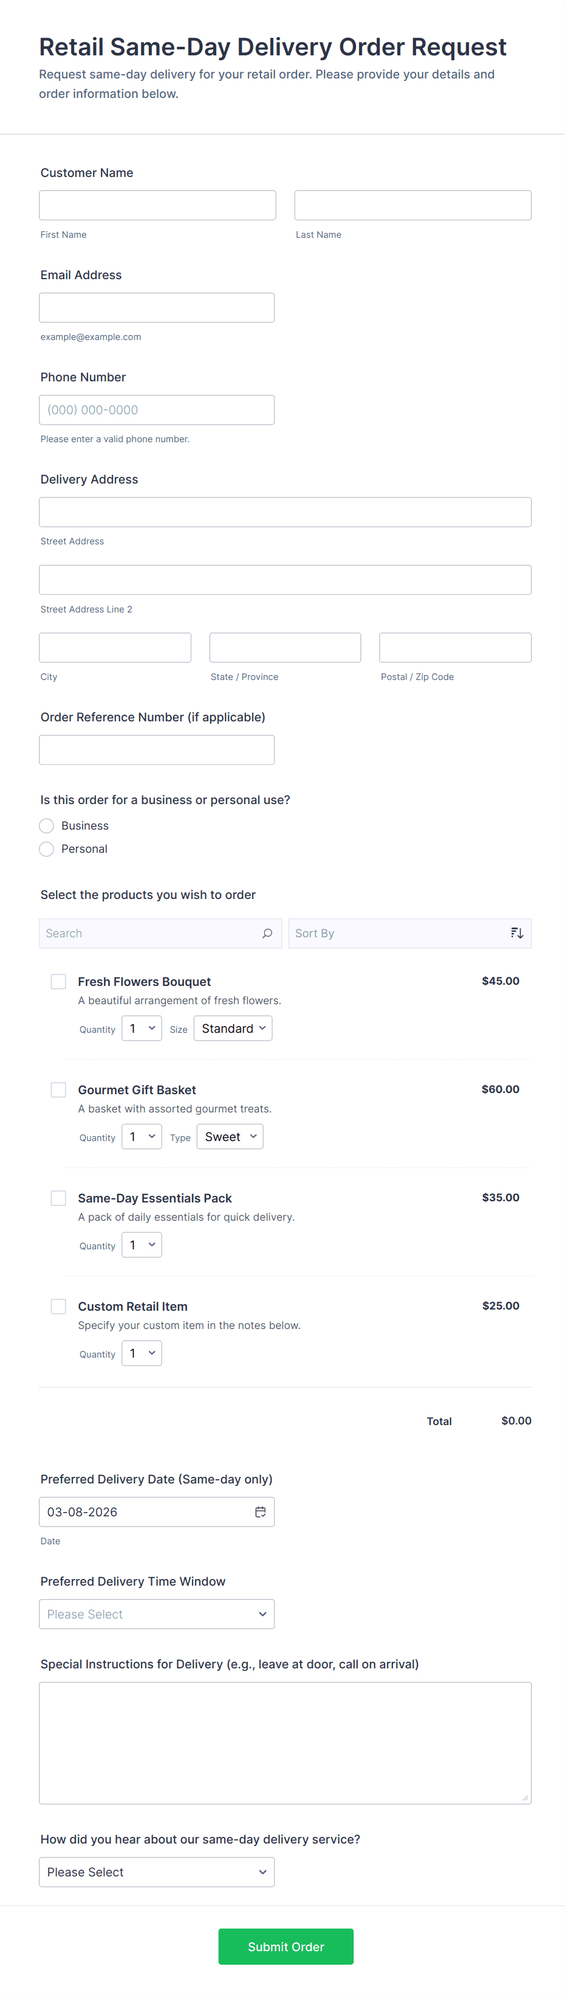This screenshot has width=565, height=1995.
Task: Click the Postal / Zip Code field
Action: click(x=455, y=647)
